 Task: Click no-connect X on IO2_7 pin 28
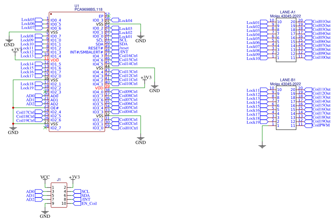point(45,128)
